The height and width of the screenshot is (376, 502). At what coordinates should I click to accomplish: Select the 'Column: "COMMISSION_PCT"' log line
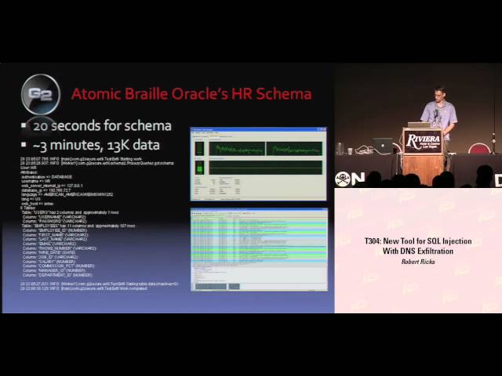point(58,266)
